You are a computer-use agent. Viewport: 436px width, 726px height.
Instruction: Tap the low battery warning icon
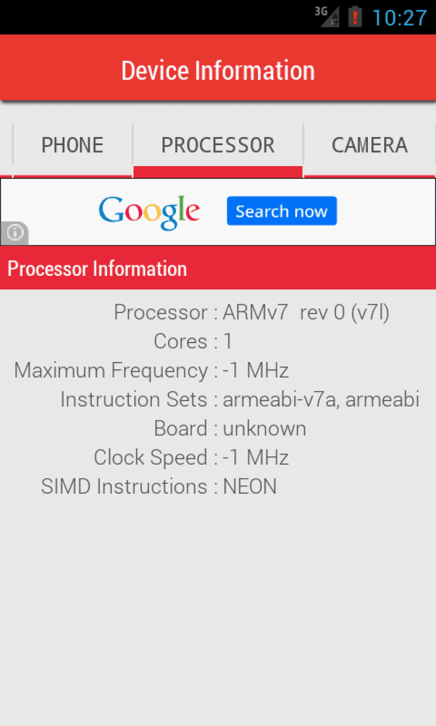click(x=355, y=17)
